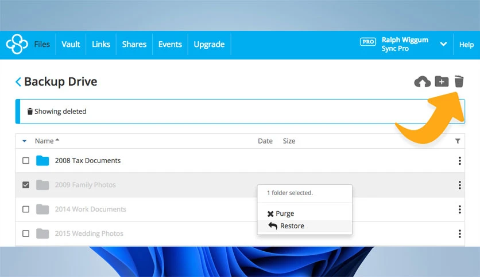Uncheck the 2009 Family Photos checkbox
The width and height of the screenshot is (480, 277).
pyautogui.click(x=26, y=185)
